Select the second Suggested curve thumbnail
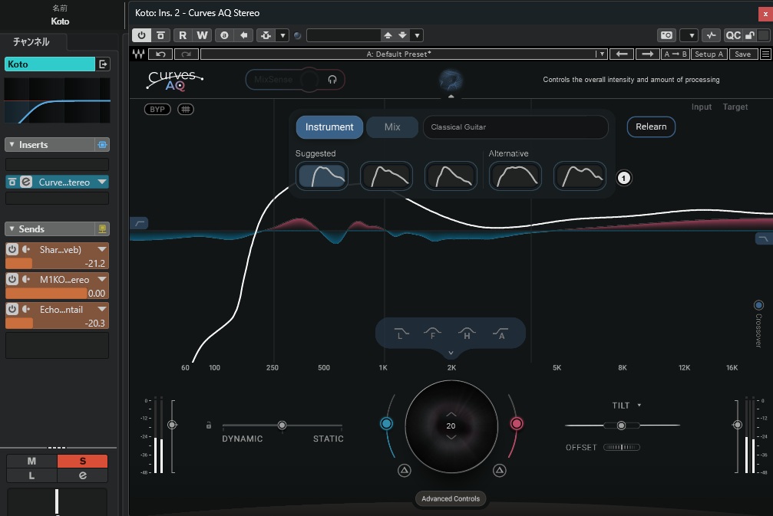The image size is (773, 516). click(387, 176)
